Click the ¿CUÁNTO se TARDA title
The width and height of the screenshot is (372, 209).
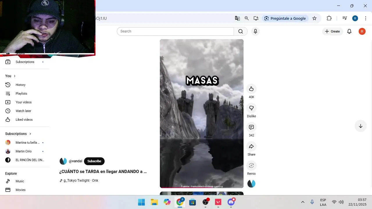103,172
